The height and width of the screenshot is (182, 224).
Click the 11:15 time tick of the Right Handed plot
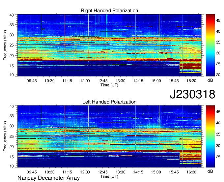click(67, 81)
